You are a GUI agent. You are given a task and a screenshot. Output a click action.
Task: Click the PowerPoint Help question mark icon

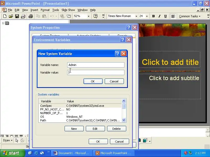(x=95, y=16)
